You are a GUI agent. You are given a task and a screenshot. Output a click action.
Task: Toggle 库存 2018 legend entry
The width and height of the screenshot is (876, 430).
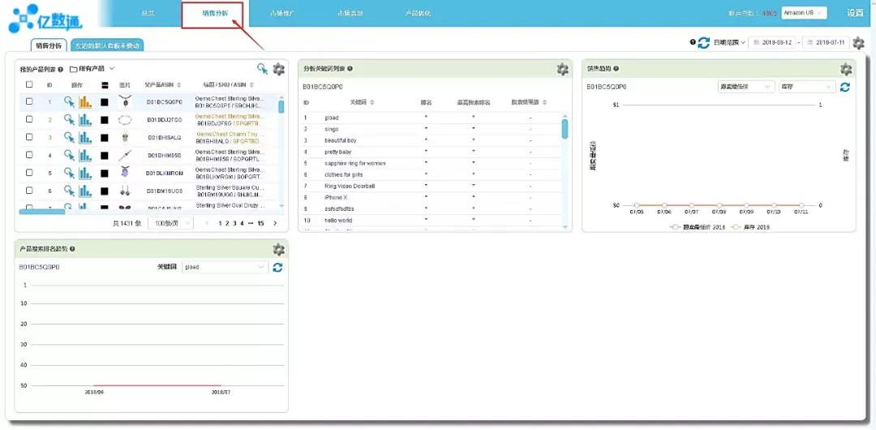pos(750,227)
